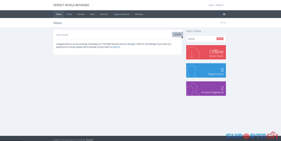
Task: Follow the github link in the welcome post
Action: [117, 47]
